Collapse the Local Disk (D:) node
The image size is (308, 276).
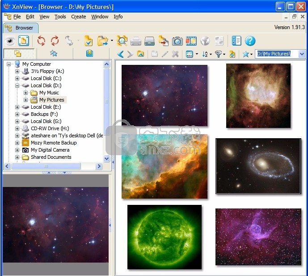coord(17,85)
